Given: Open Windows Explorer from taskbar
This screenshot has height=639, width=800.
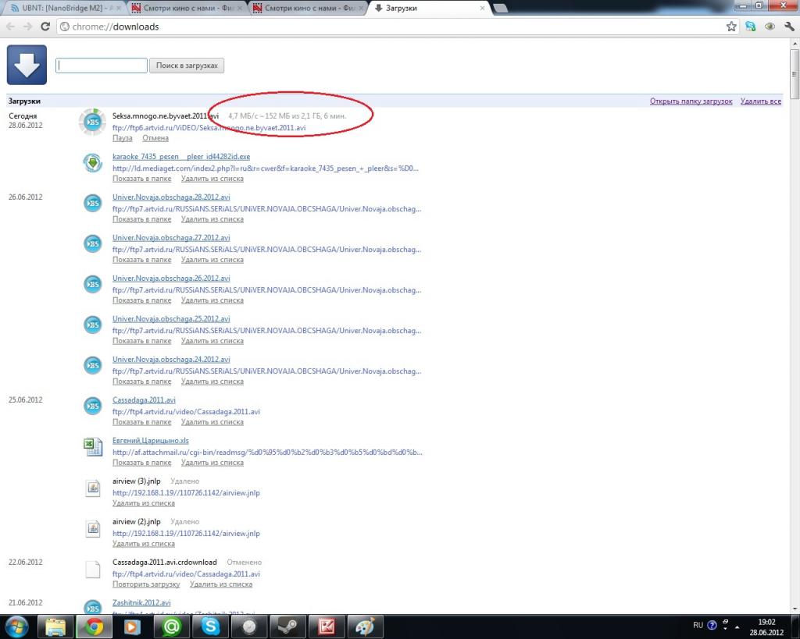Looking at the screenshot, I should (56, 627).
